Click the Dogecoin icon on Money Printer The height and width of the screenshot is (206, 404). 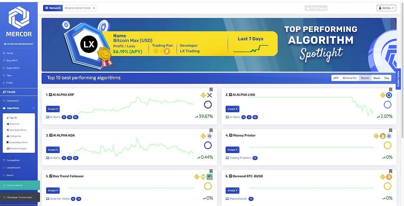pyautogui.click(x=383, y=136)
